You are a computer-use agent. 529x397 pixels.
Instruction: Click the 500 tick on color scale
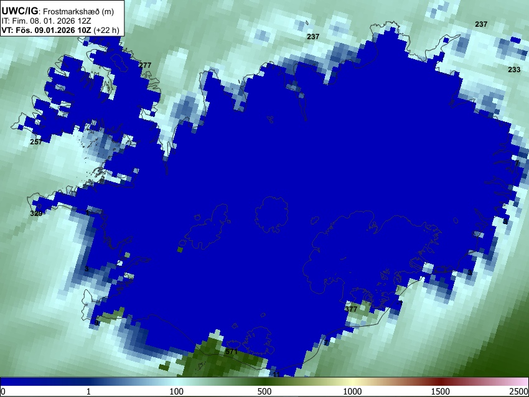(264, 391)
